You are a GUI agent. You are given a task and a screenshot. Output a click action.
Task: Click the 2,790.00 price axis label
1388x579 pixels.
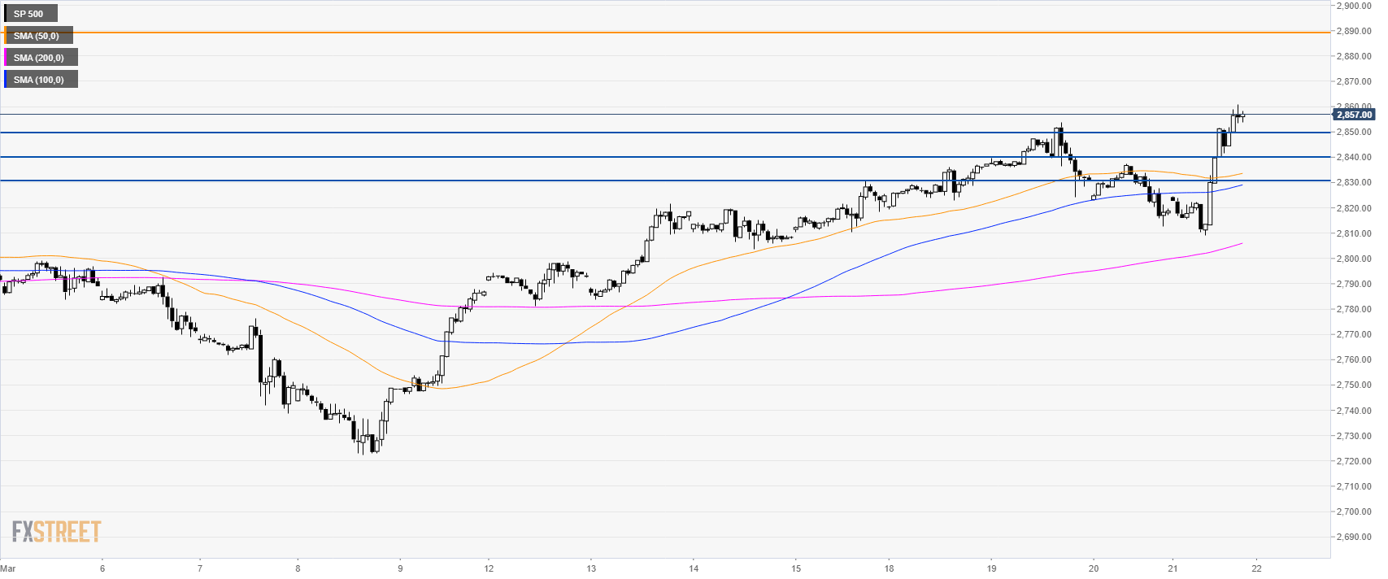1354,284
